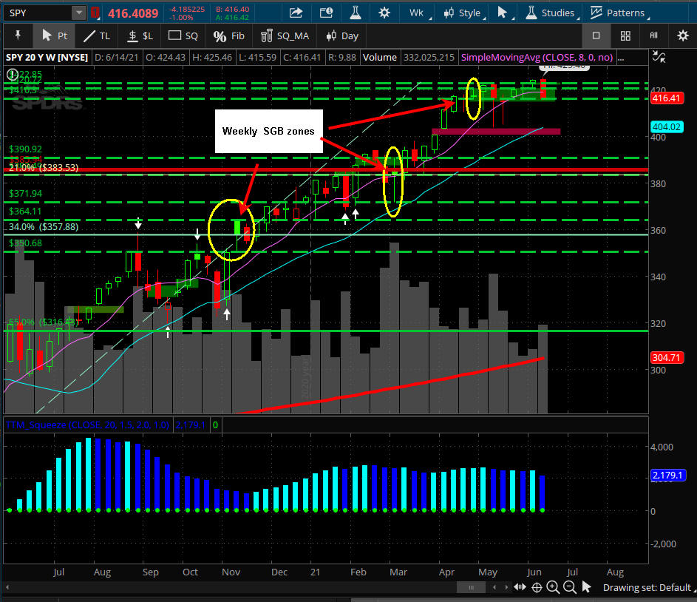Image resolution: width=697 pixels, height=602 pixels.
Task: Click the crosshair pan icon at bottom
Action: pyautogui.click(x=536, y=588)
